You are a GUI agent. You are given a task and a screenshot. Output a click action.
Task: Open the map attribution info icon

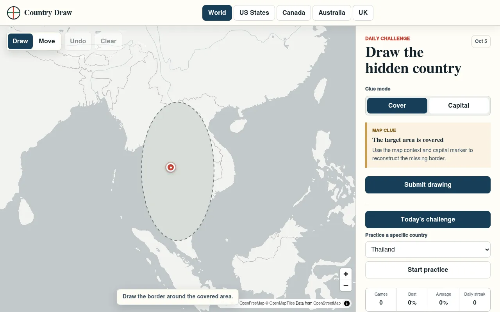347,303
